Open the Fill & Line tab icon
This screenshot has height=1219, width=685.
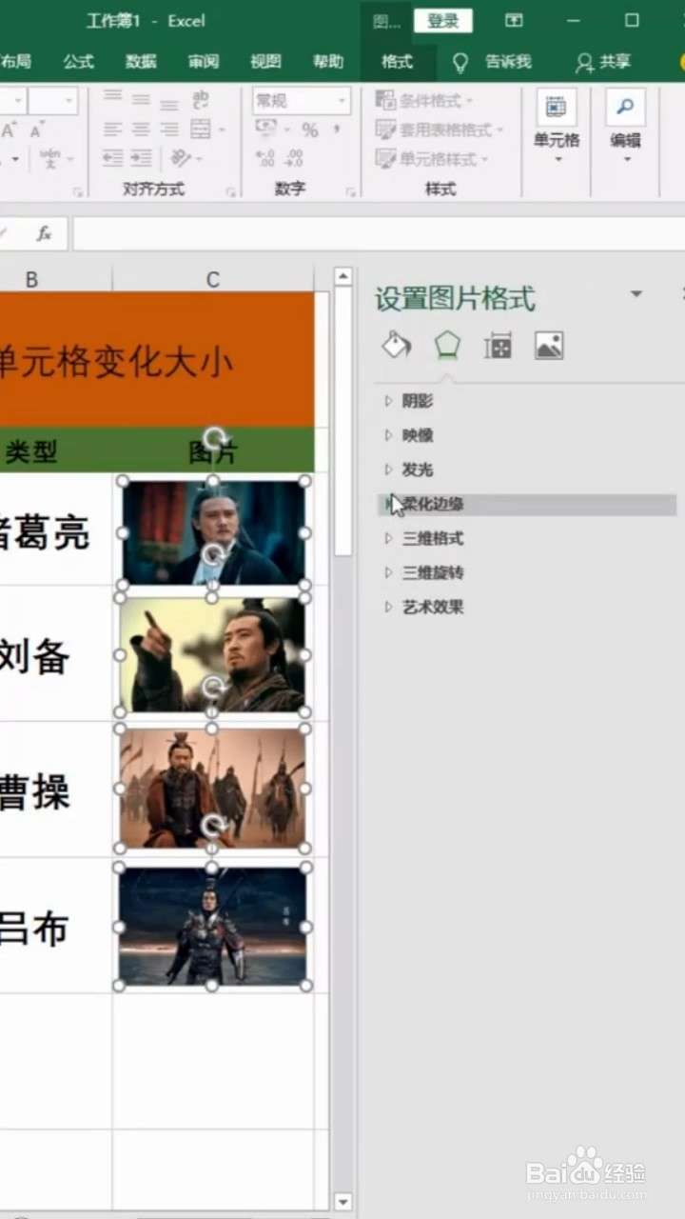[396, 345]
